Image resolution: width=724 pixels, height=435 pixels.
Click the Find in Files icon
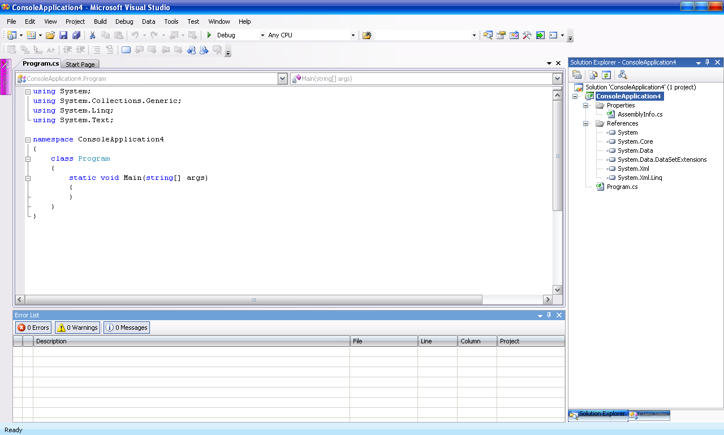(367, 35)
